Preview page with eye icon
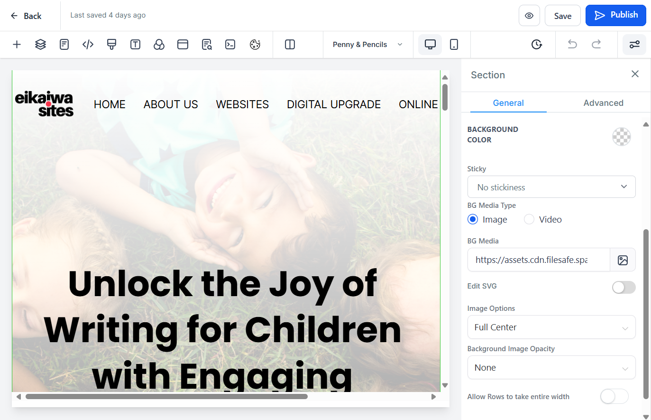 (529, 16)
